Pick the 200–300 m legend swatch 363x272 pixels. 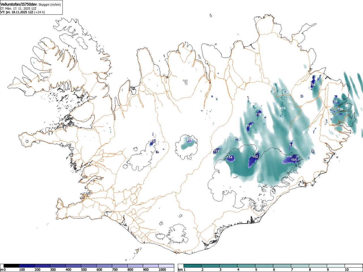[x=43, y=266]
